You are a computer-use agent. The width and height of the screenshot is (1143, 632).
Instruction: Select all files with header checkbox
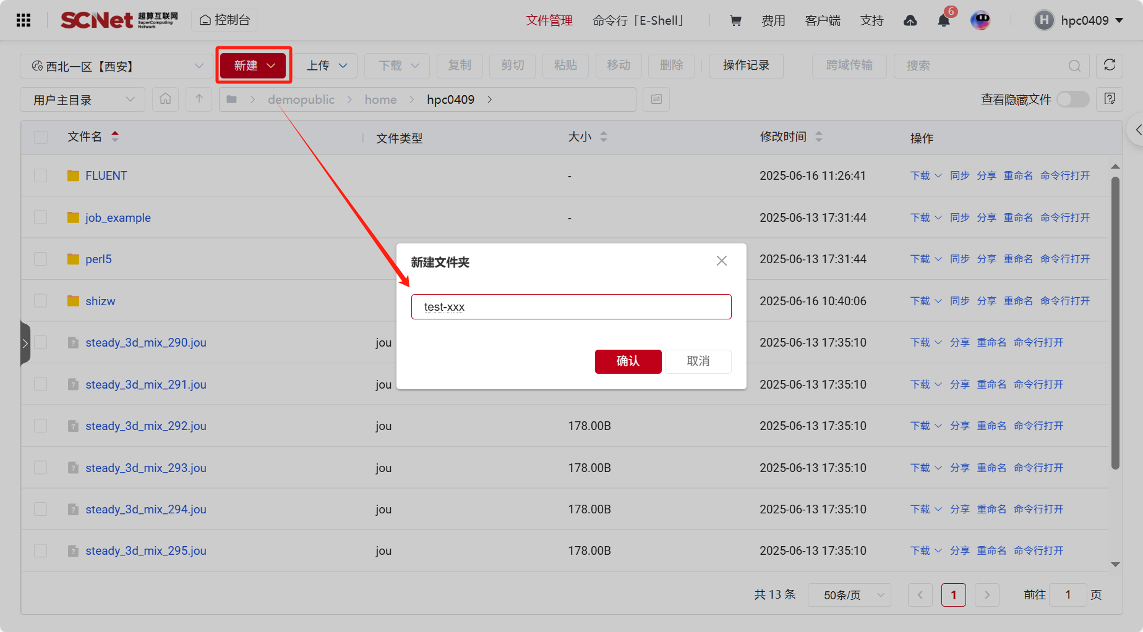[41, 137]
